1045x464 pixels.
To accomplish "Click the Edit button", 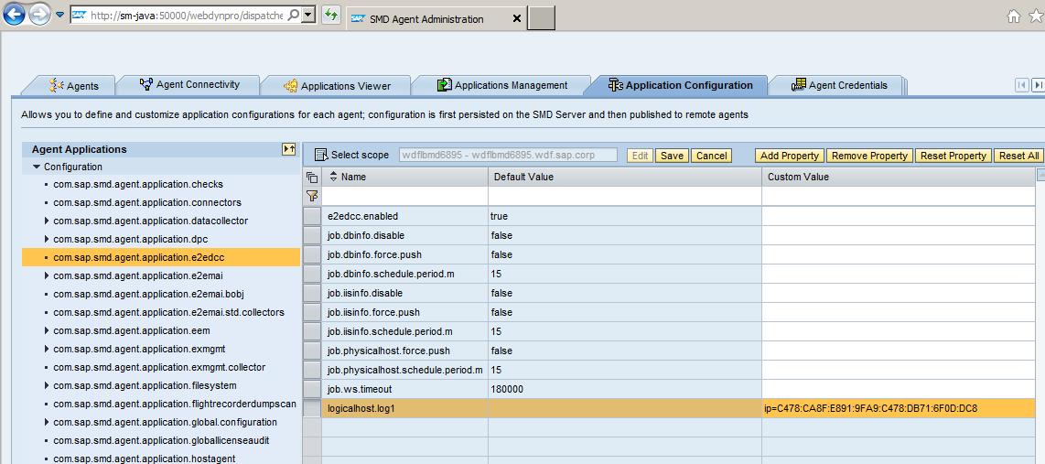I will 640,156.
